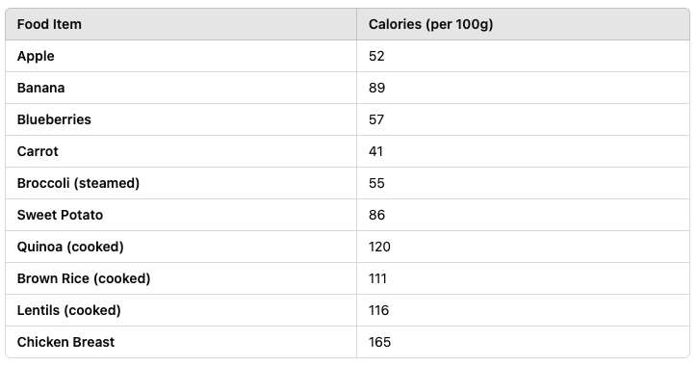Click the calorie value 165 for Chicken Breast
The image size is (698, 366).
[x=379, y=342]
